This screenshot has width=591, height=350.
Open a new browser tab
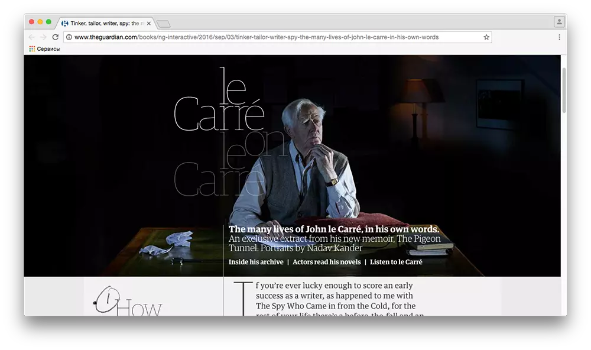[x=164, y=24]
